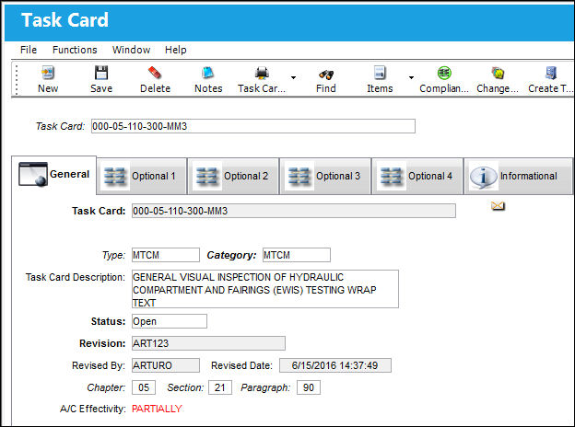Click the Task Card window title text
The height and width of the screenshot is (427, 575).
tap(65, 19)
